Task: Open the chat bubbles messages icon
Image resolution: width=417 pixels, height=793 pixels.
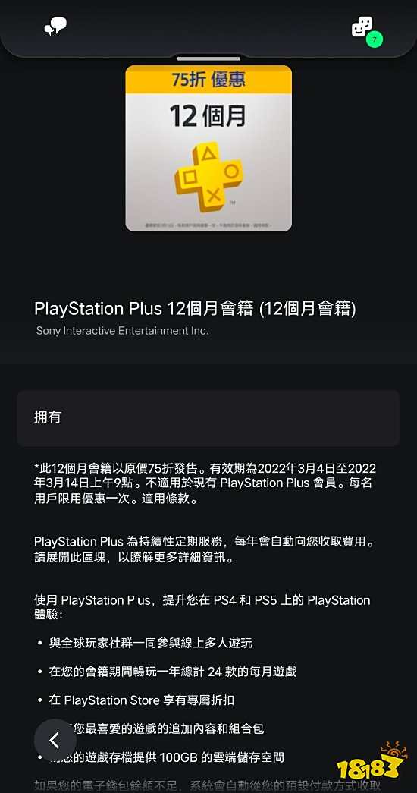Action: tap(55, 26)
